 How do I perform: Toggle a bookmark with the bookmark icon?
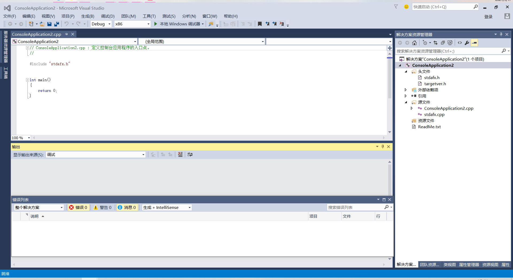point(260,24)
